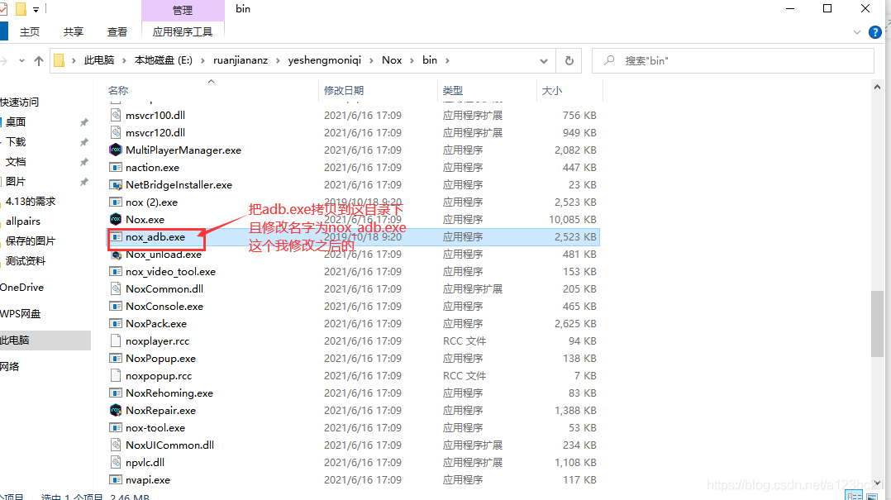Expand chevron after yeshengmoniqi in path
The height and width of the screenshot is (500, 891).
372,61
